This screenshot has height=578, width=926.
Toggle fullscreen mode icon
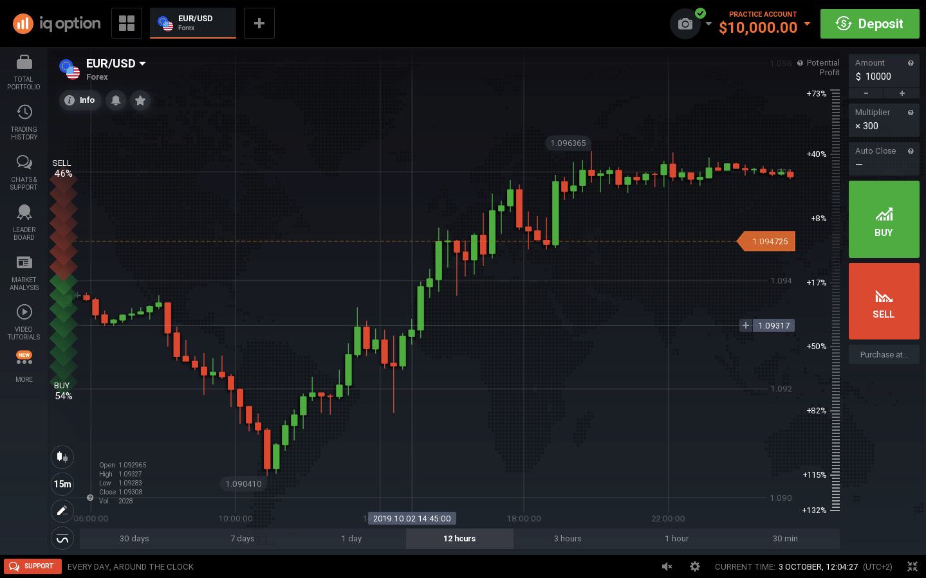[x=912, y=566]
